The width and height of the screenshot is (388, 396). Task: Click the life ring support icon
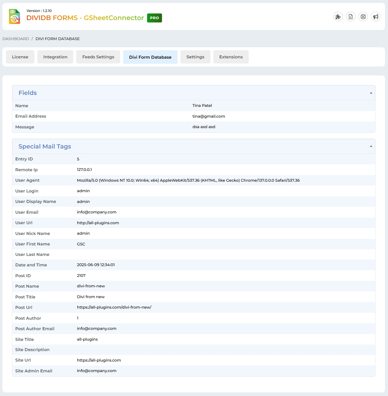[x=363, y=17]
